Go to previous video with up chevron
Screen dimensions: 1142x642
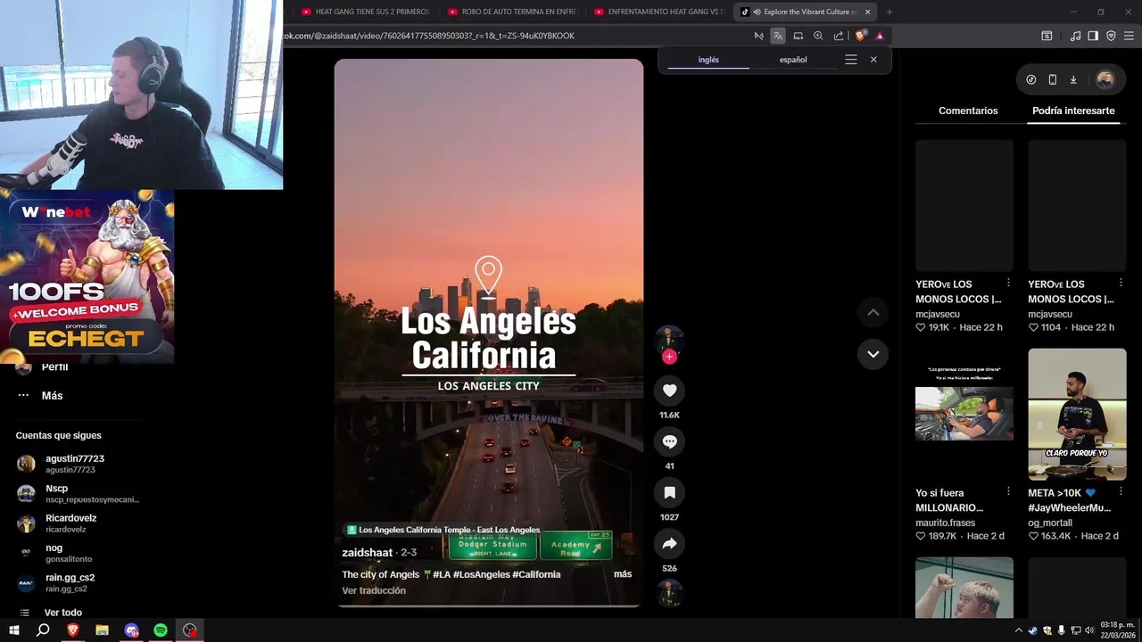[873, 312]
